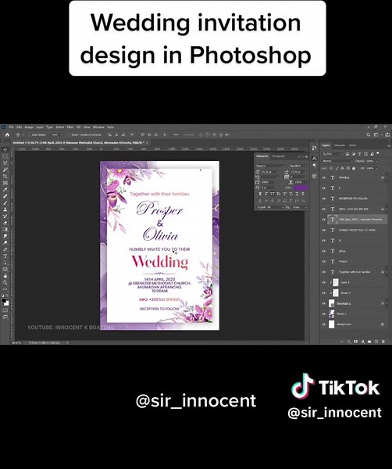Select the Eyedropper tool
This screenshot has width=392, height=469.
(5, 189)
